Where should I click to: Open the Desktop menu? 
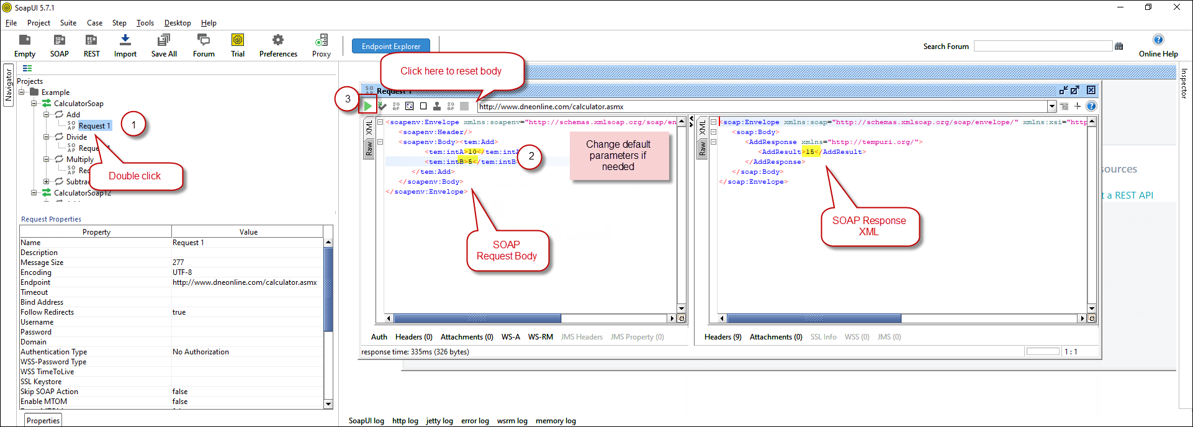pyautogui.click(x=178, y=23)
